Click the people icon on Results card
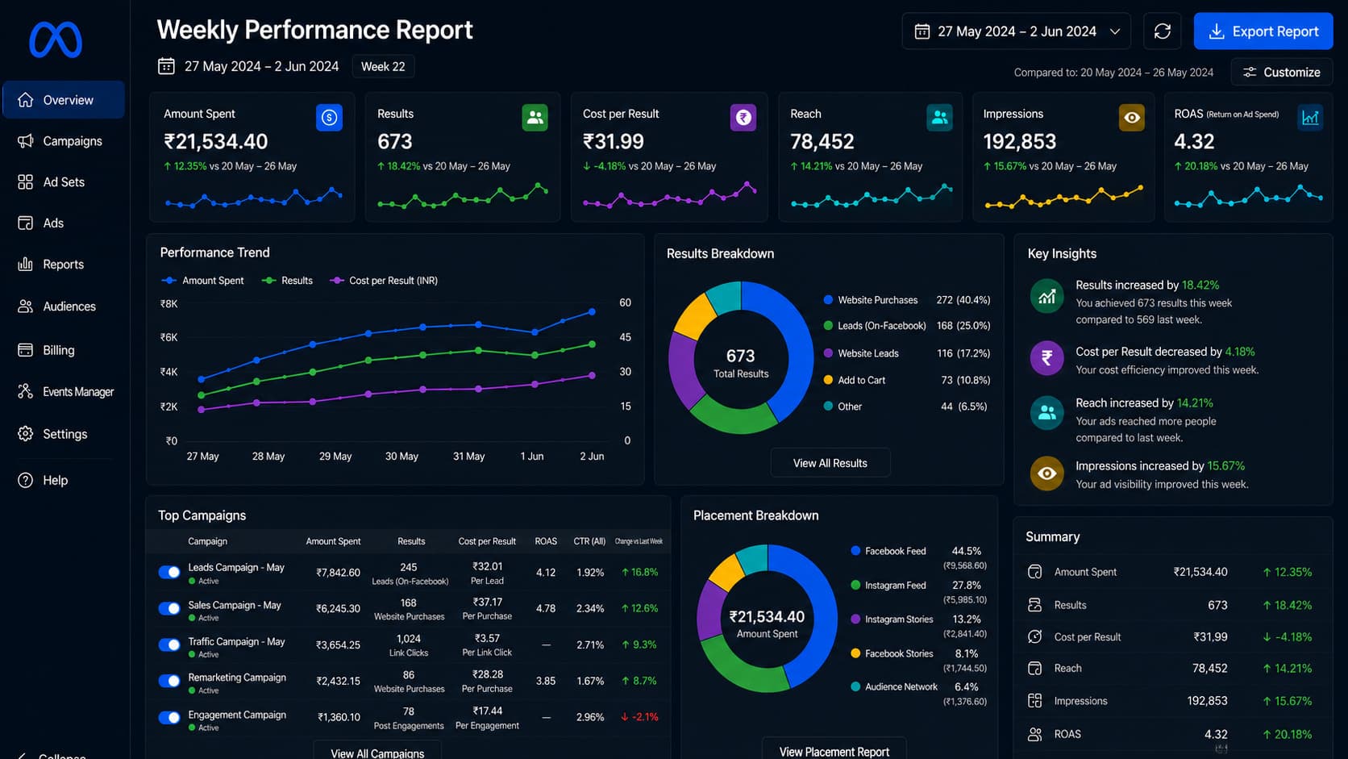 pyautogui.click(x=535, y=118)
